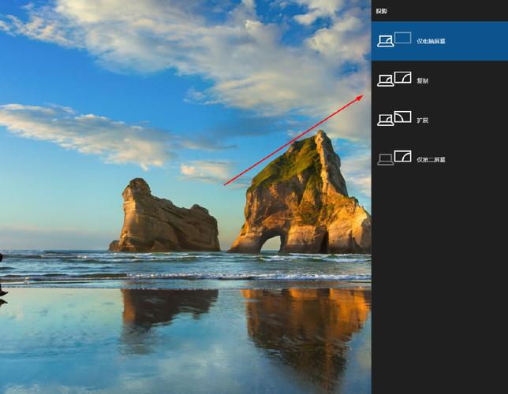Select Second screen only (仅第二屏幕) option
This screenshot has width=508, height=394.
click(x=439, y=159)
